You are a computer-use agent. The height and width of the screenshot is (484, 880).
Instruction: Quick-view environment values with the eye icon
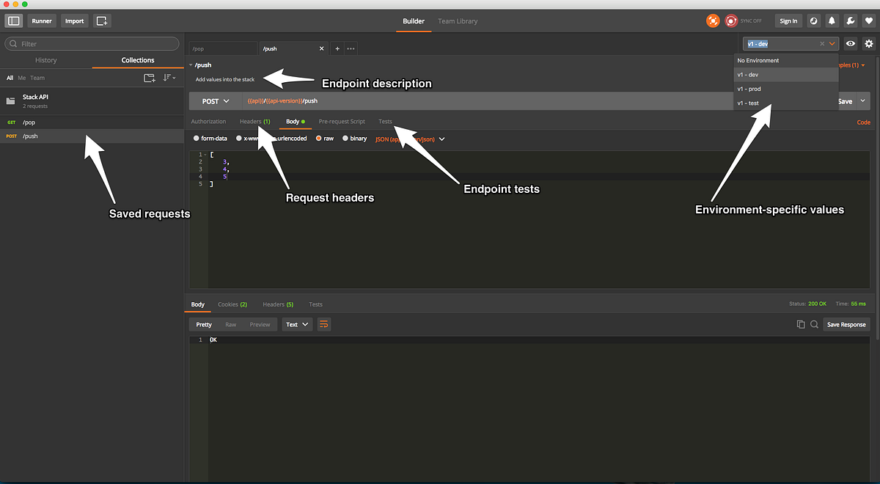coord(850,44)
